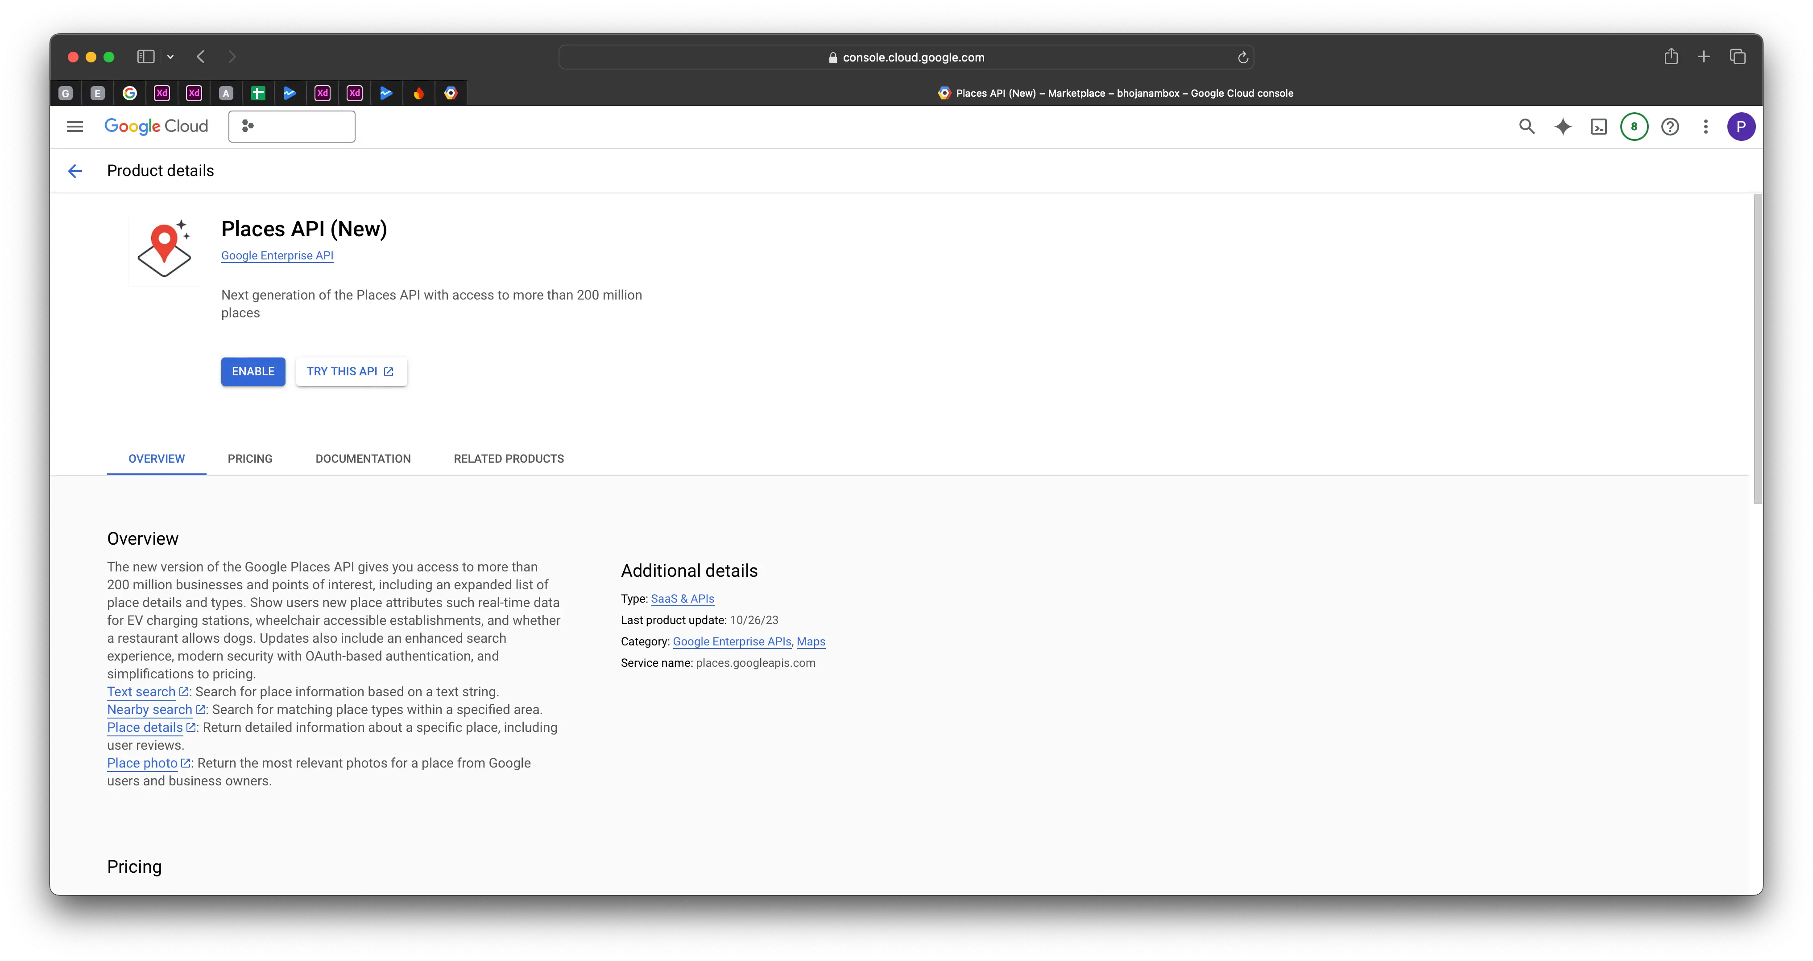
Task: Switch to the Google Cloud hexagon pinned tab
Action: (x=451, y=93)
